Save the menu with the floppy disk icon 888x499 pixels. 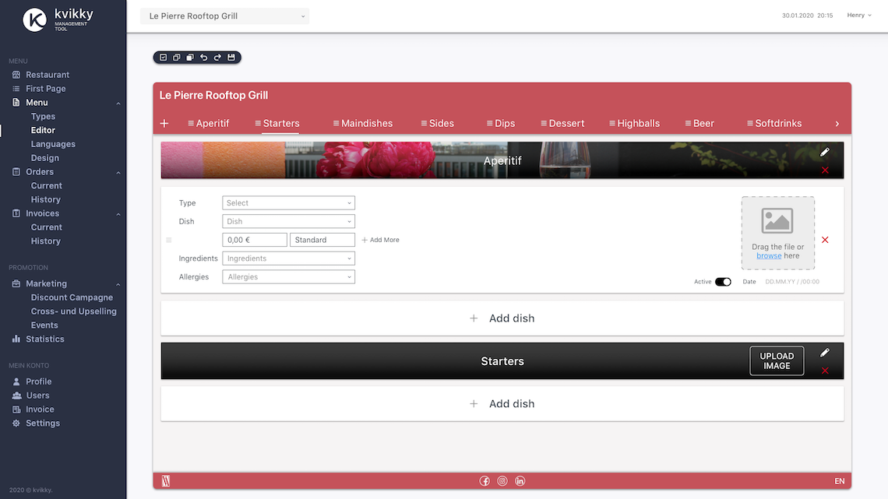pyautogui.click(x=231, y=57)
